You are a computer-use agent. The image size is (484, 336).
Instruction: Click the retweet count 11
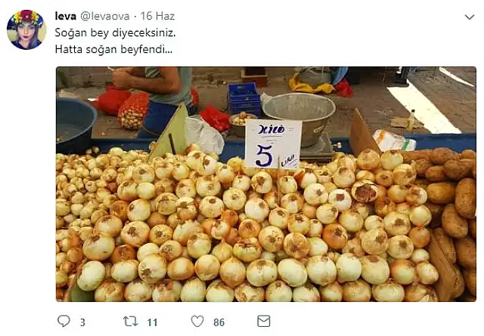pyautogui.click(x=152, y=322)
